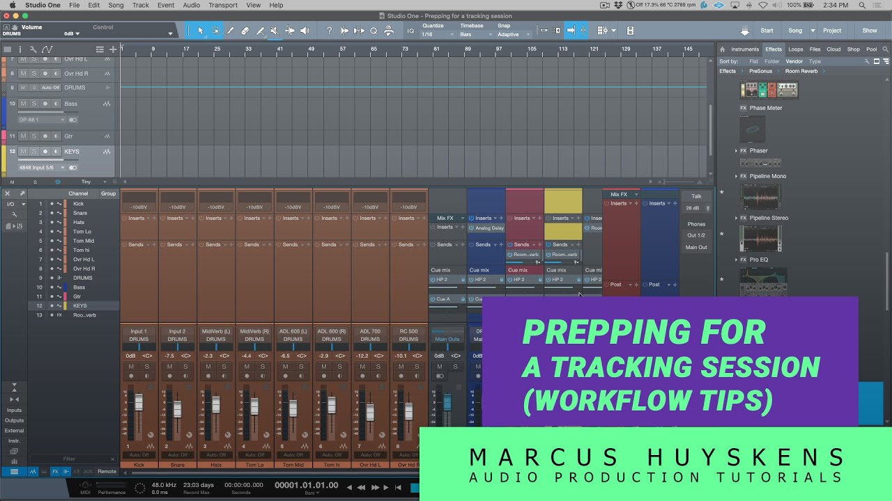Open the Quantize 1/16 dropdown

point(438,34)
